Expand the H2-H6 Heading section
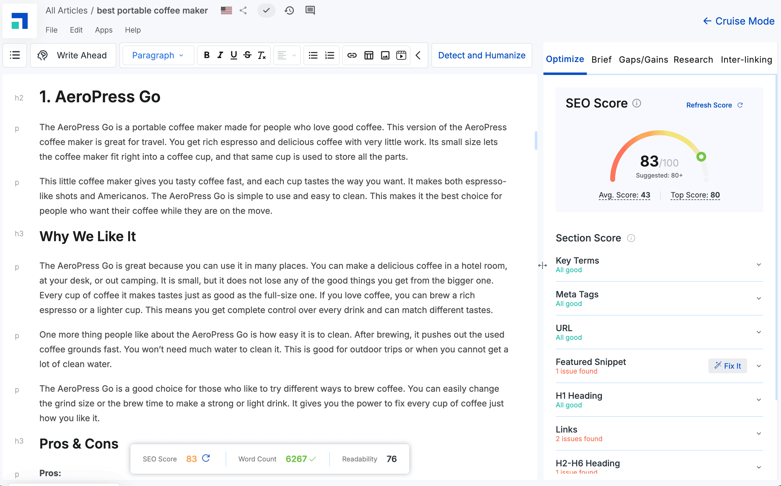This screenshot has height=486, width=781. [759, 467]
